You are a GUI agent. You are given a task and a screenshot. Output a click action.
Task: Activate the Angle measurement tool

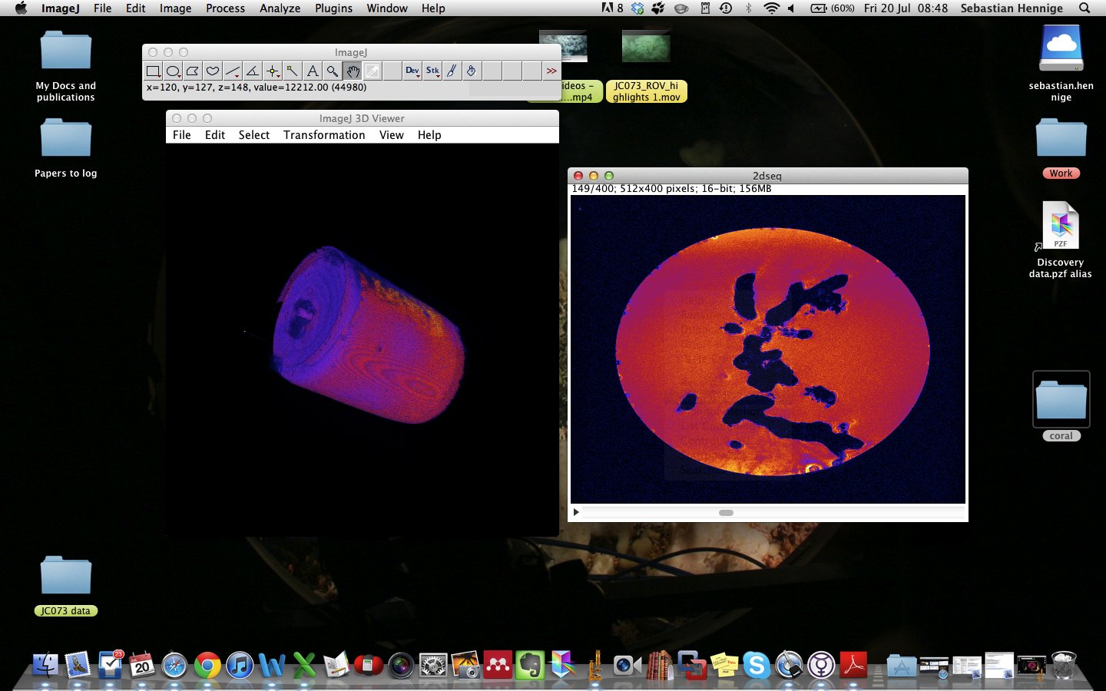(253, 71)
